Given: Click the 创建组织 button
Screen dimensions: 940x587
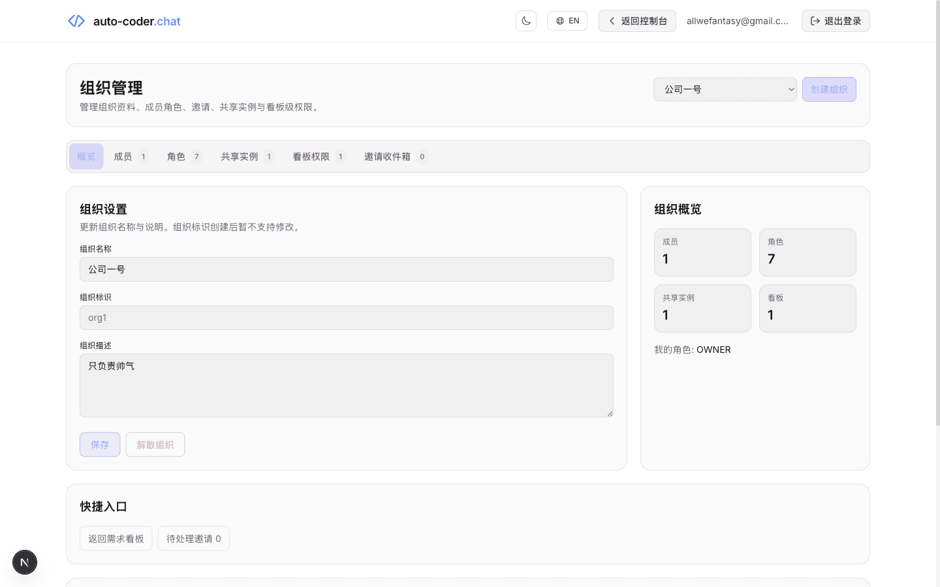Looking at the screenshot, I should pyautogui.click(x=829, y=89).
